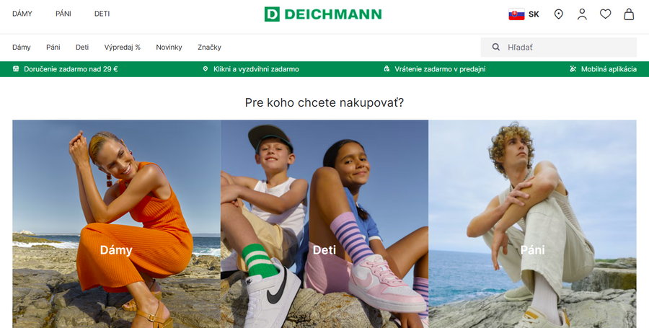Open Klikni a vyzdvihni zadarmo link

pos(256,69)
